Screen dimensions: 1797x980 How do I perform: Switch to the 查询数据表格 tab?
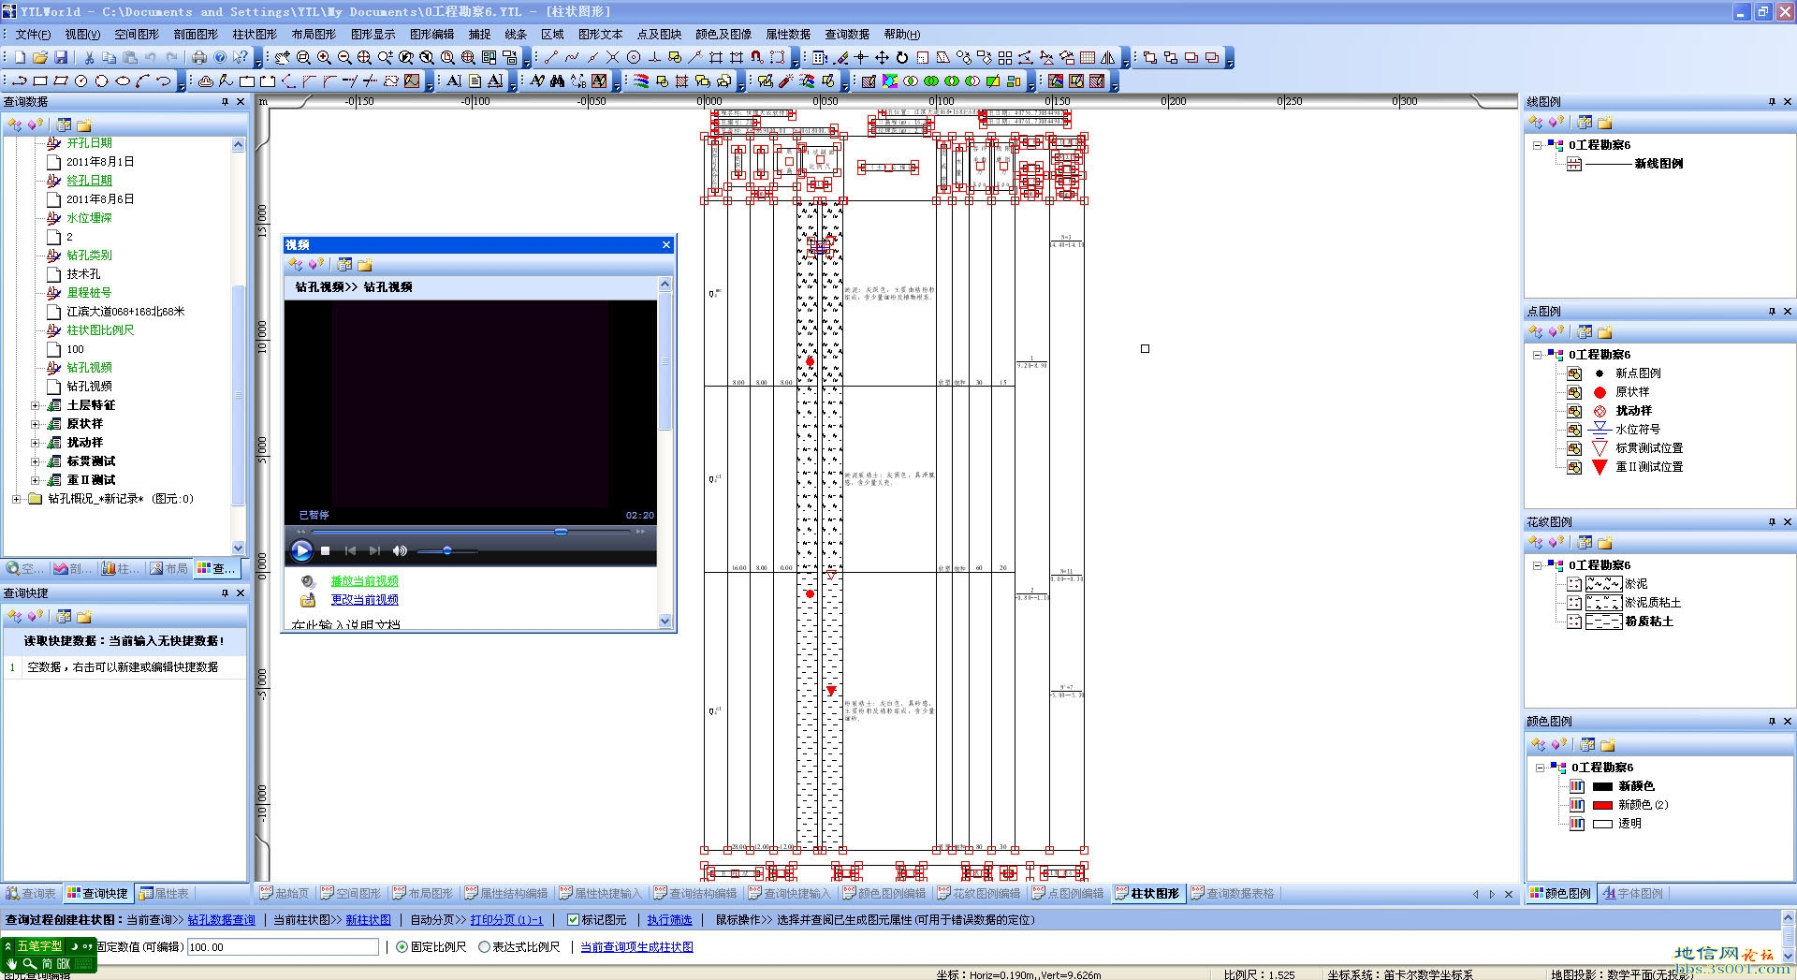pyautogui.click(x=1233, y=894)
